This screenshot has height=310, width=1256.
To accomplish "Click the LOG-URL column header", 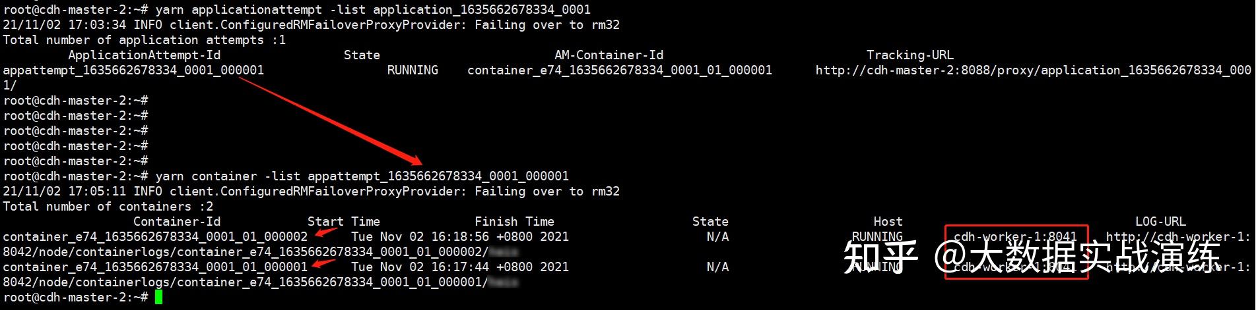I will coord(1160,222).
